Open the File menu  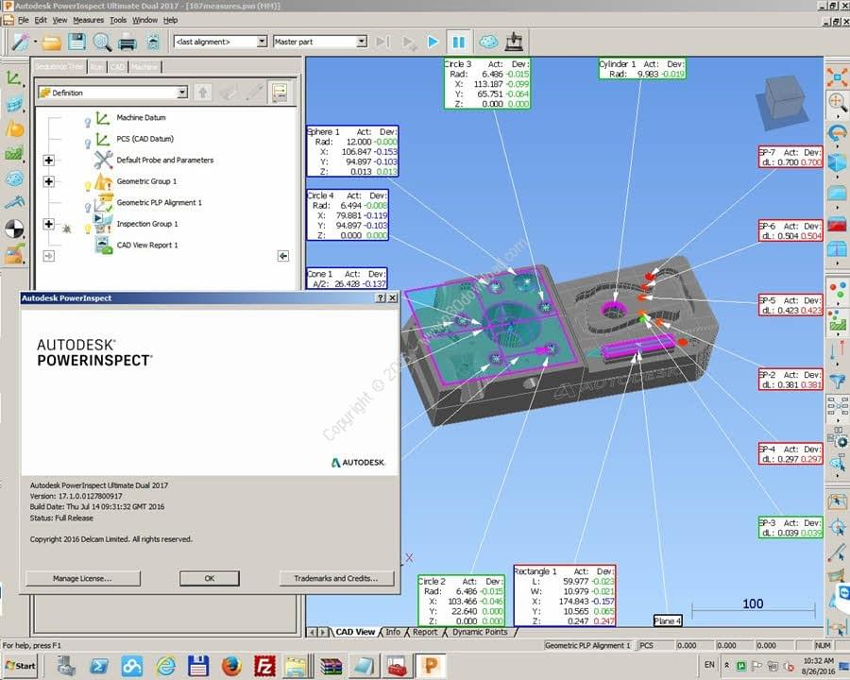24,20
